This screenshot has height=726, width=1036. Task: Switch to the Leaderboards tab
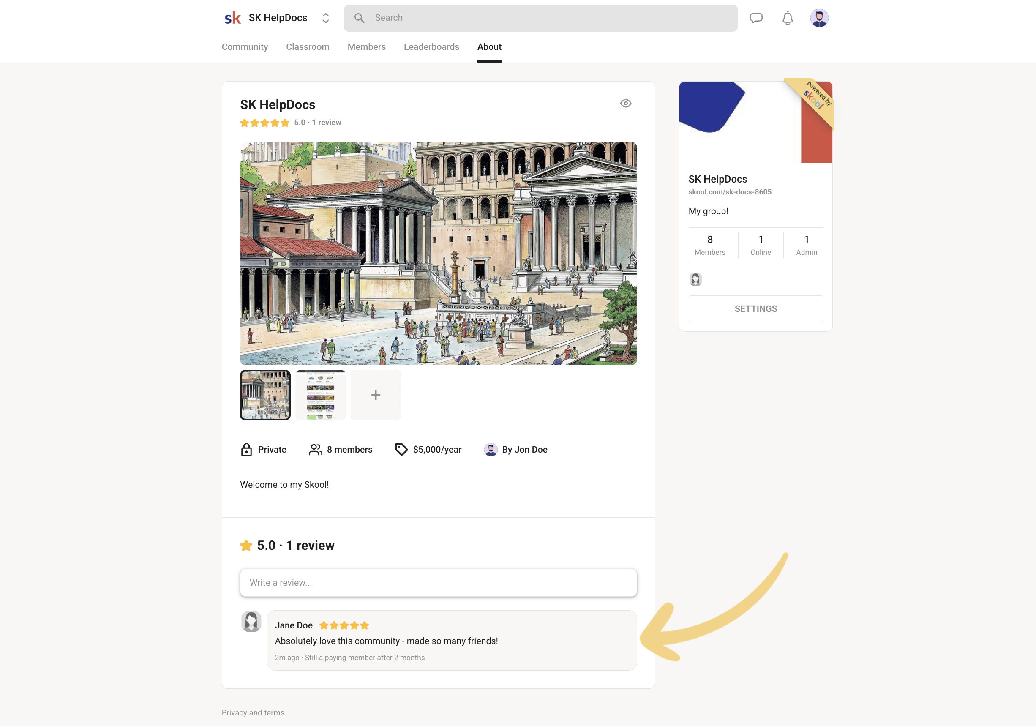pyautogui.click(x=431, y=47)
